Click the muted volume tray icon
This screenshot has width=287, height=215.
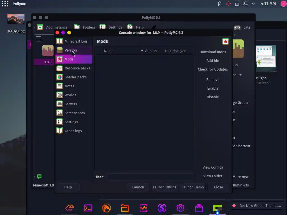(229, 4)
